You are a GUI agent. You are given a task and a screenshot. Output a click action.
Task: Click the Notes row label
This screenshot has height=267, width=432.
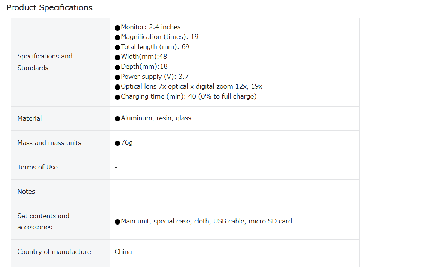click(26, 192)
